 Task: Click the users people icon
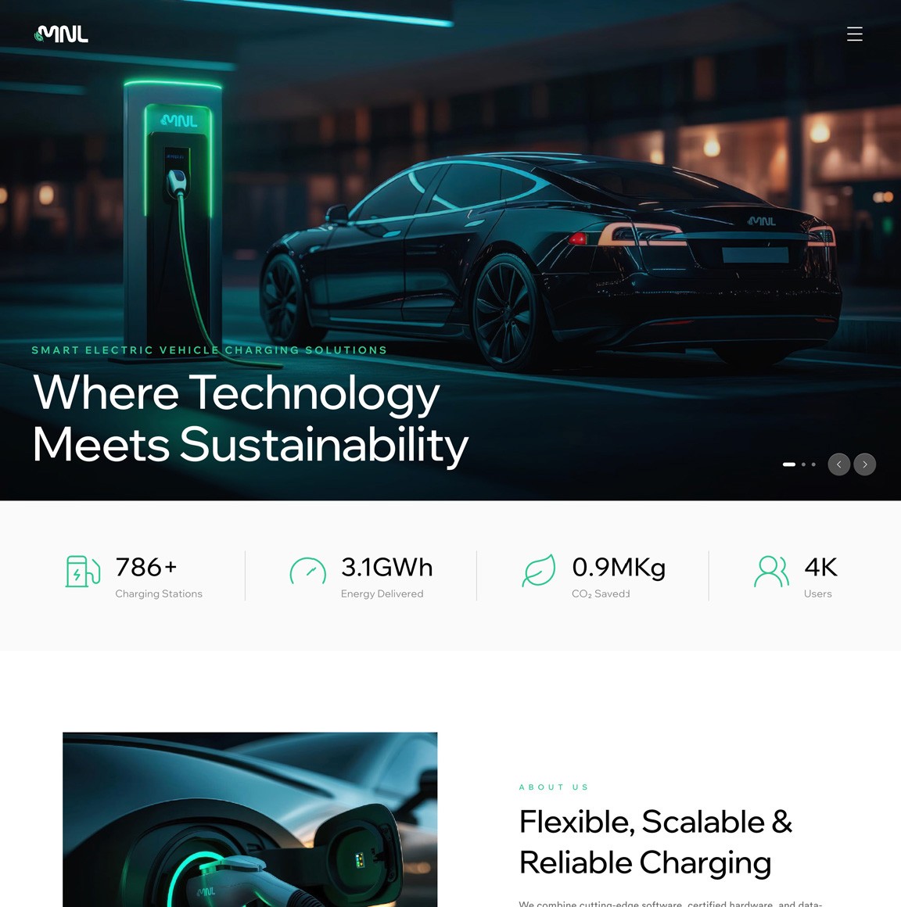point(771,572)
